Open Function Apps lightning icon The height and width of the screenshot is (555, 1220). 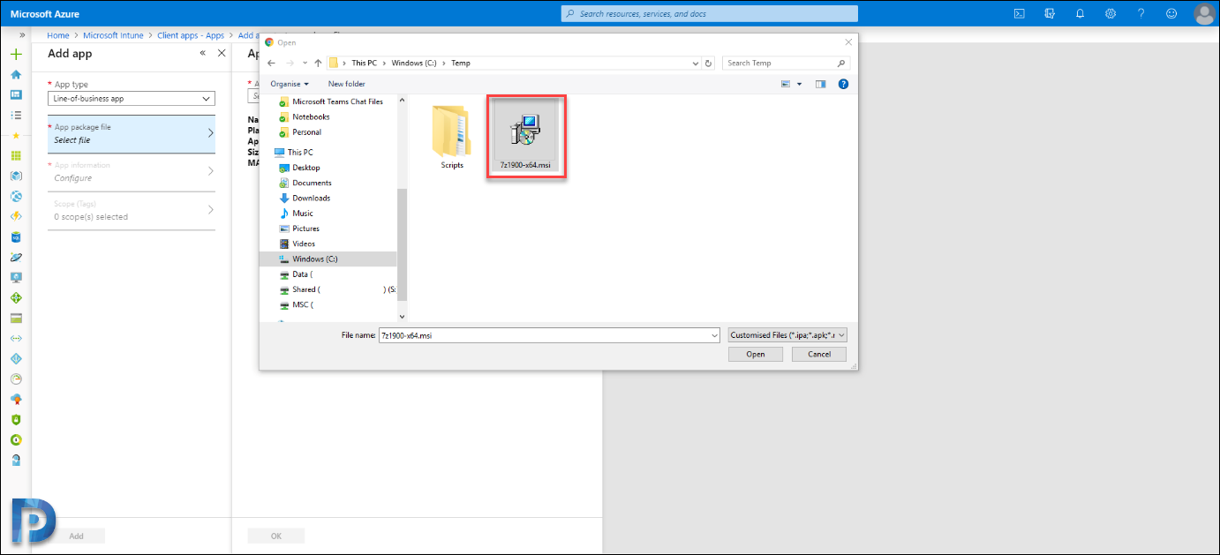16,216
